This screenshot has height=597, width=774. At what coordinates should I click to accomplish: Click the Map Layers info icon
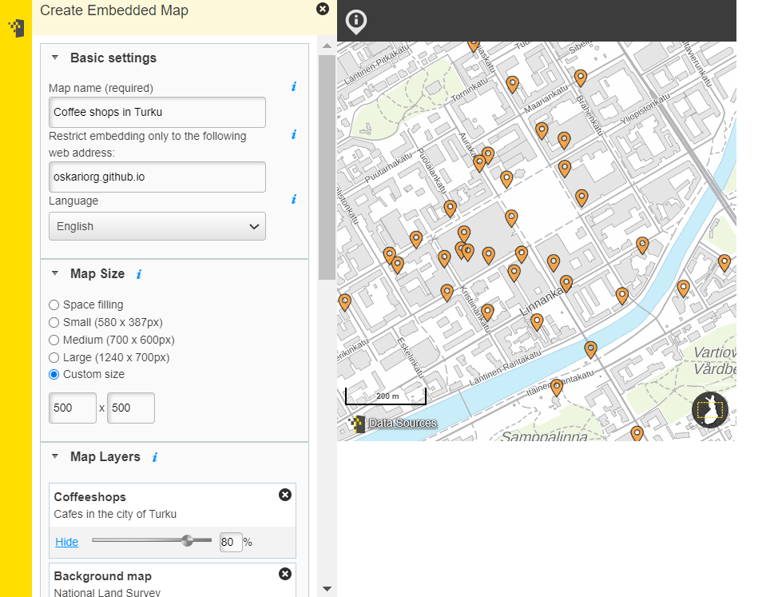[155, 457]
